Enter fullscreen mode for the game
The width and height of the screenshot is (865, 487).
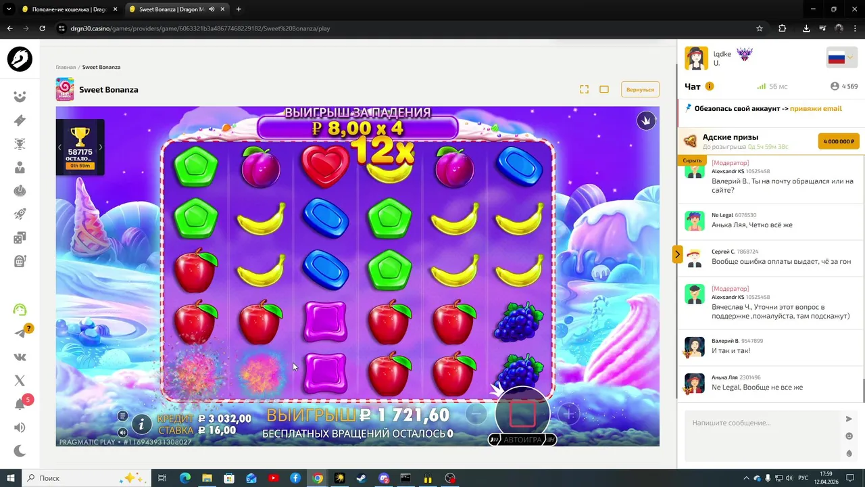pos(584,89)
